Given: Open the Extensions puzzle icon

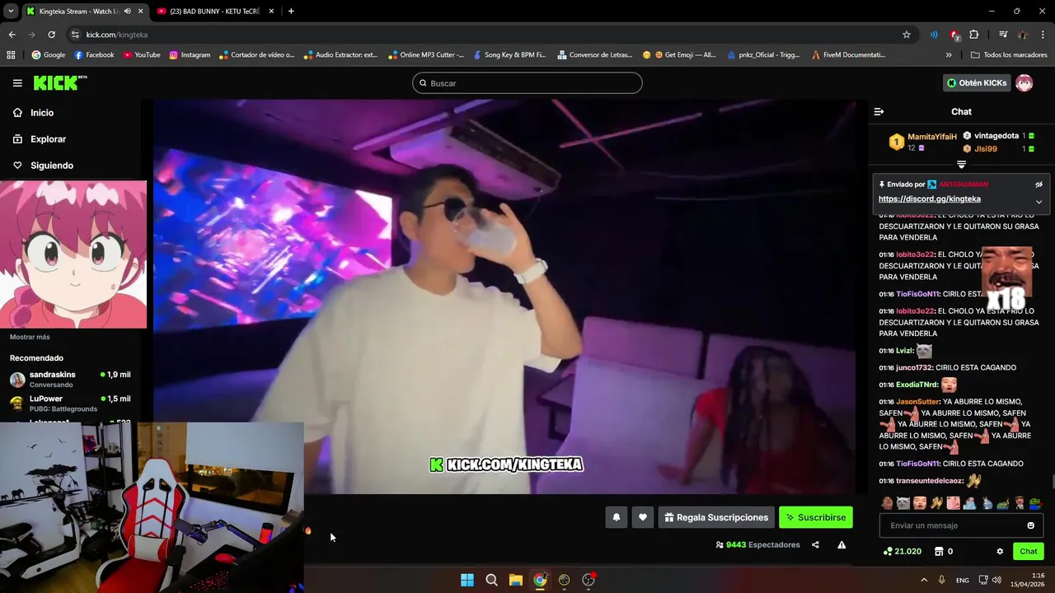Looking at the screenshot, I should tap(974, 35).
